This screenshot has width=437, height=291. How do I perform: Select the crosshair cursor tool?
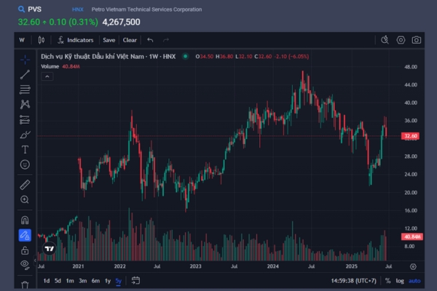pyautogui.click(x=25, y=60)
